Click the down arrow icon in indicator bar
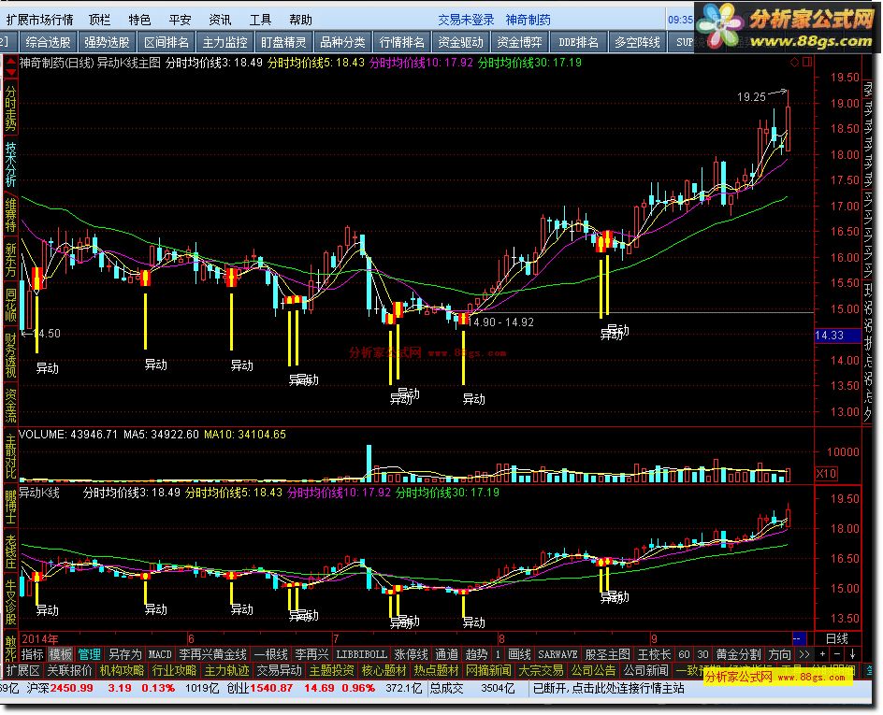Viewport: 883px width, 715px height. coord(852,654)
